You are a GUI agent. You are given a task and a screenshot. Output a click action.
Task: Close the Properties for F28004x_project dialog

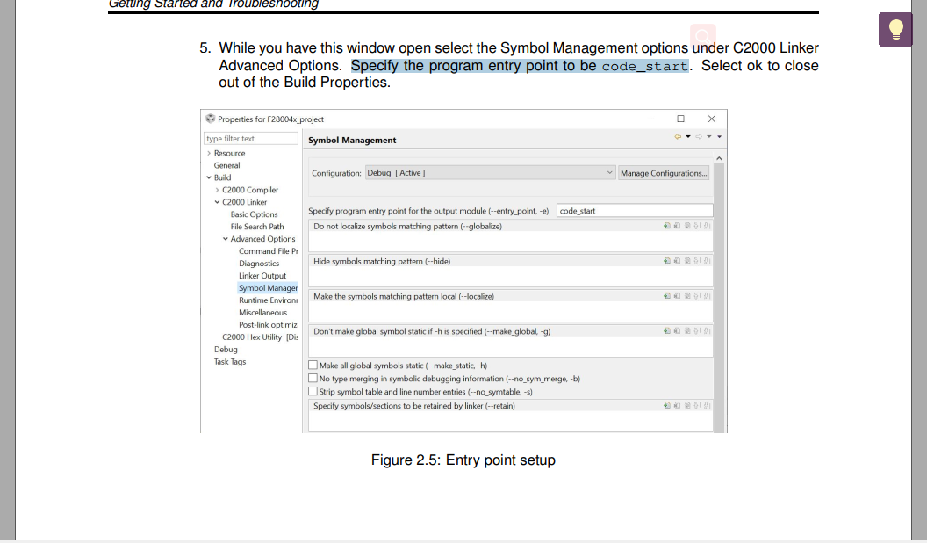[712, 119]
